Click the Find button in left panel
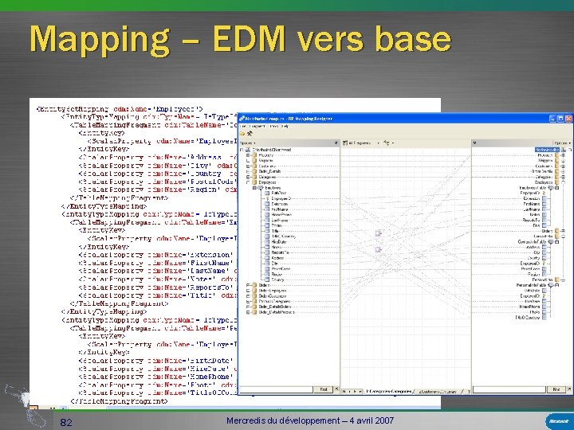The width and height of the screenshot is (574, 430). (x=323, y=389)
